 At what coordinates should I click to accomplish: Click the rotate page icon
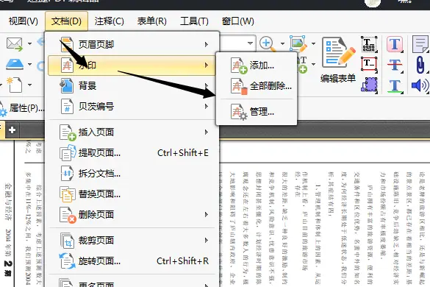click(x=67, y=261)
